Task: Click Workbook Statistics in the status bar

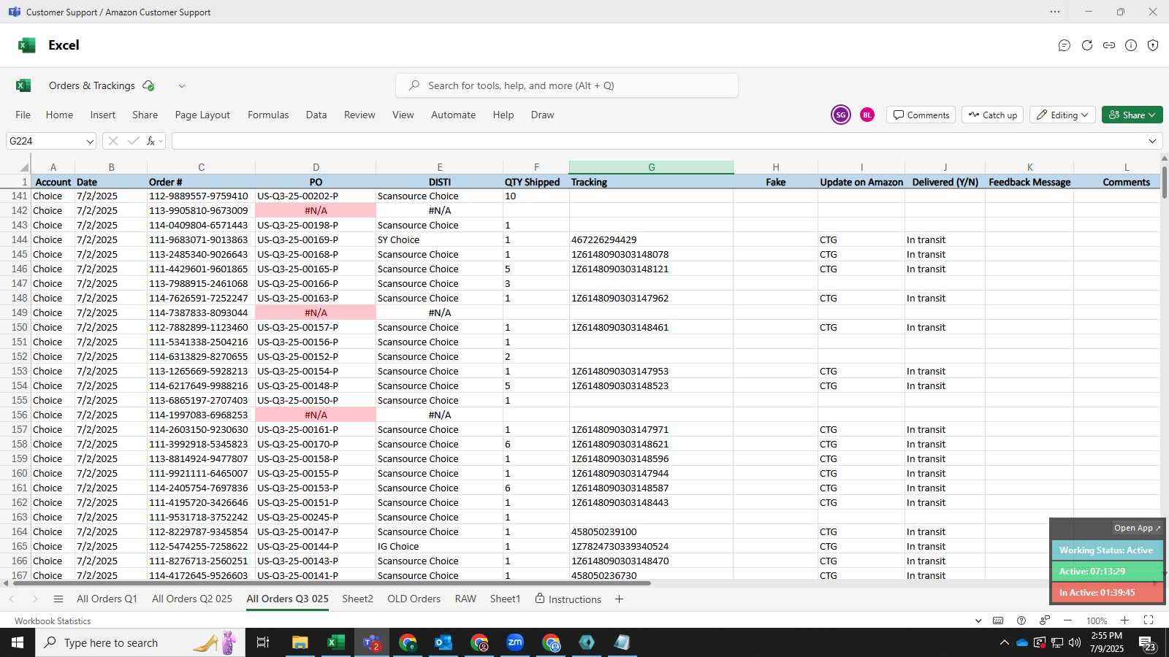Action: [x=53, y=620]
